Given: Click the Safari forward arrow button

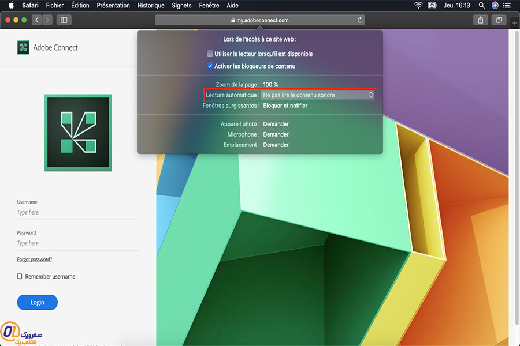Looking at the screenshot, I should point(47,20).
